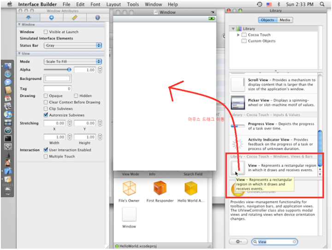Viewport: 332px width, 250px height.
Task: Enable Clear Context Before Drawing
Action: click(x=46, y=102)
